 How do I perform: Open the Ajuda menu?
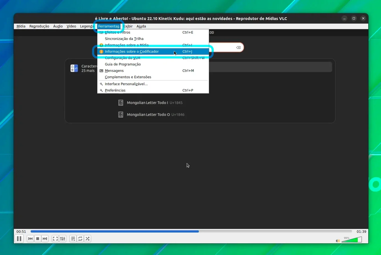pyautogui.click(x=141, y=26)
